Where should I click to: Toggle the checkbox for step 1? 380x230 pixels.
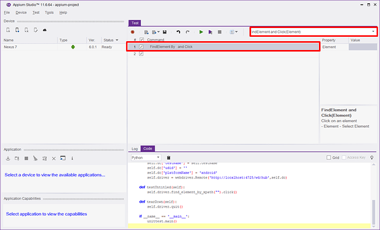coord(142,47)
